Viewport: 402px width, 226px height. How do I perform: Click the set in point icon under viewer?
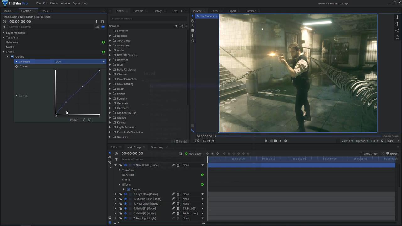(209, 141)
